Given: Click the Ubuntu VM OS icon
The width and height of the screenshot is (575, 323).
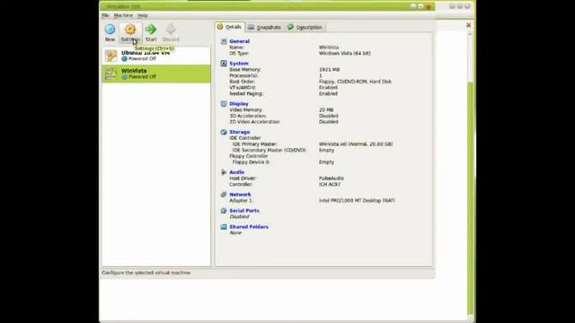Looking at the screenshot, I should tap(111, 56).
